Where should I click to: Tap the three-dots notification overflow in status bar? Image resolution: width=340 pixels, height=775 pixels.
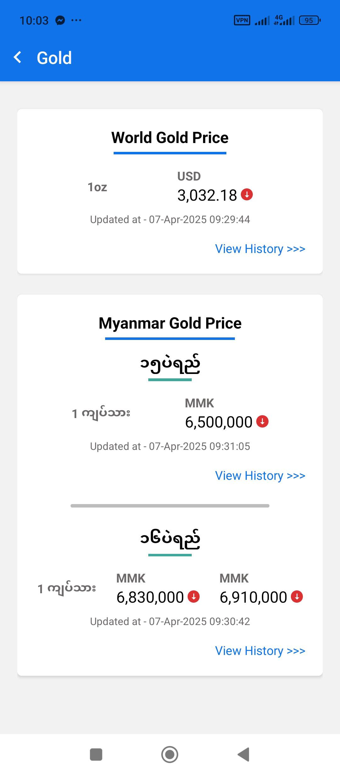tap(76, 20)
